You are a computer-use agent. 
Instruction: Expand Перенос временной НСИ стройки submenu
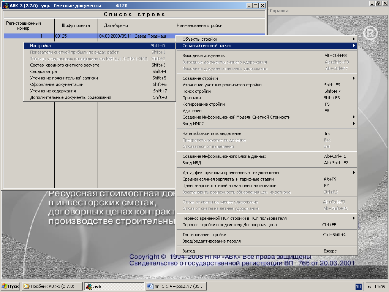point(267,219)
